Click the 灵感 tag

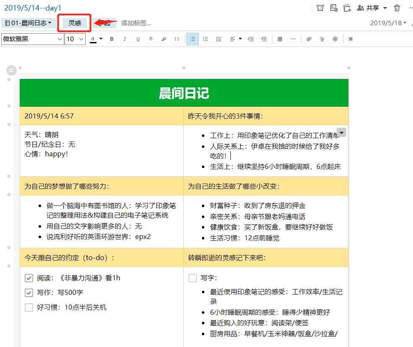click(x=75, y=23)
